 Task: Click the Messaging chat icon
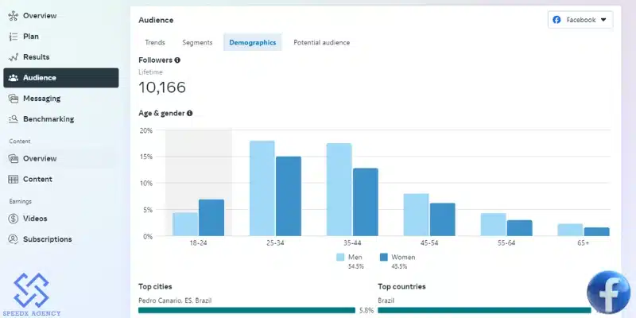14,99
